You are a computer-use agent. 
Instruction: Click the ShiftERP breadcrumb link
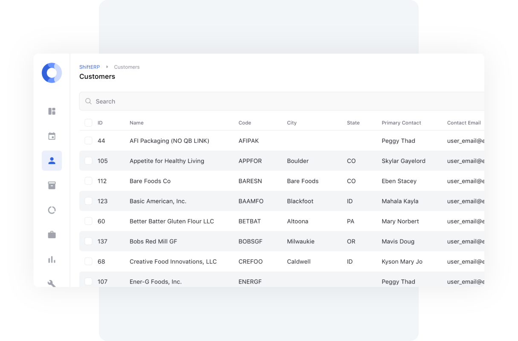click(90, 67)
